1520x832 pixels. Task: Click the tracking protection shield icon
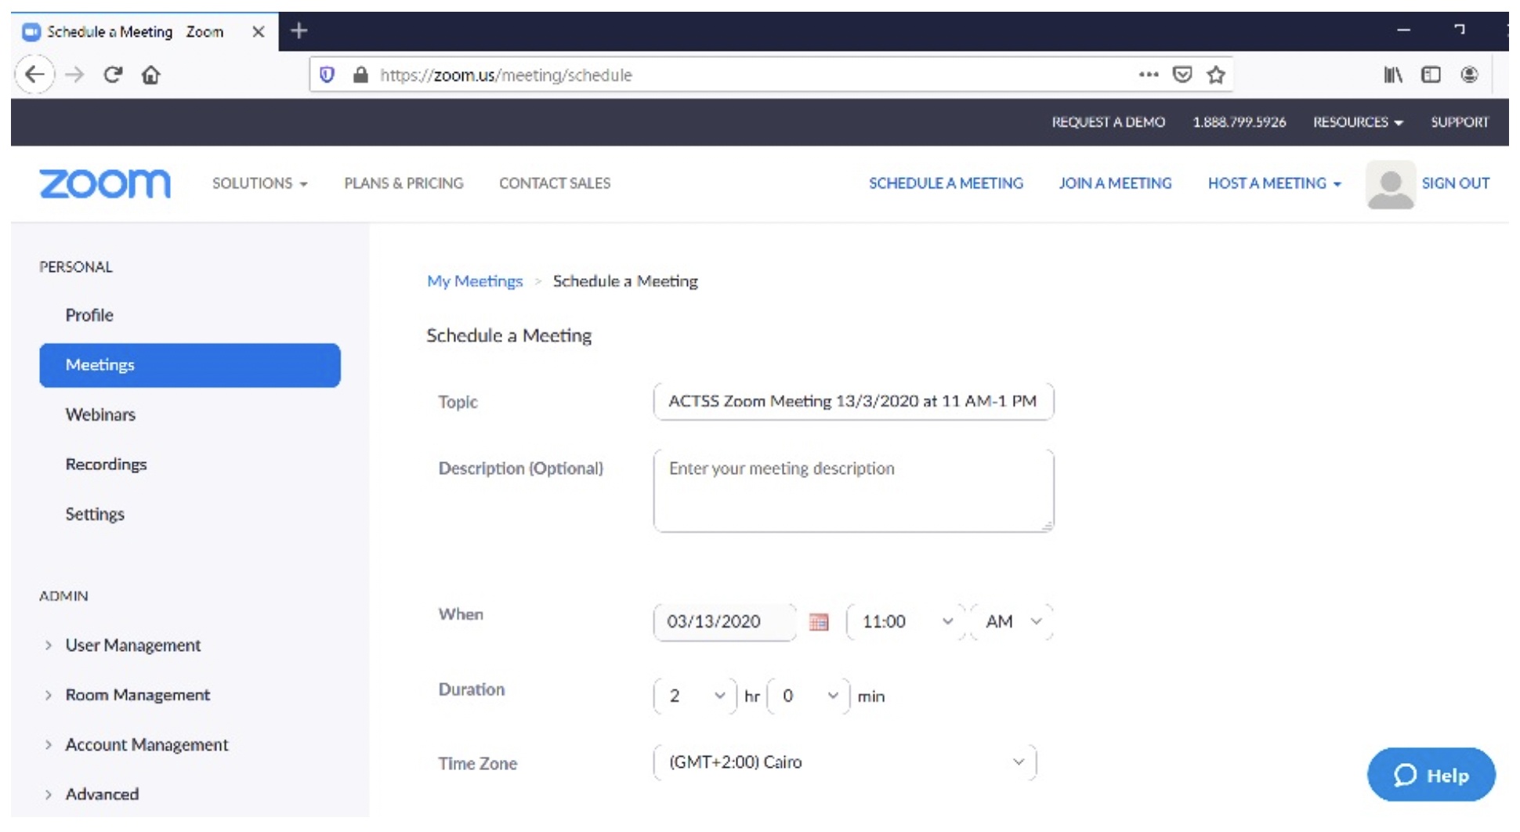(328, 75)
